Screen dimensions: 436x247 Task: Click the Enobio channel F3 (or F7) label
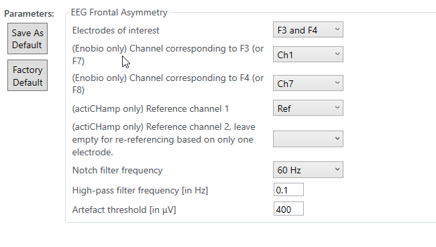click(168, 55)
